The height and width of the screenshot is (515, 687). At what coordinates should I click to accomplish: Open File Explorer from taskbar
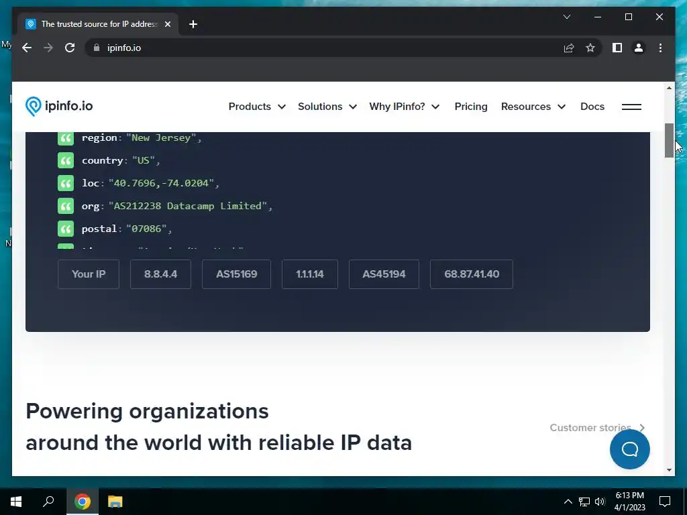click(115, 502)
